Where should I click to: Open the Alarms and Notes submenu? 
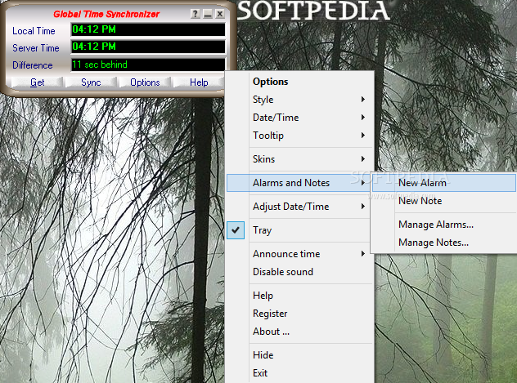[x=300, y=183]
